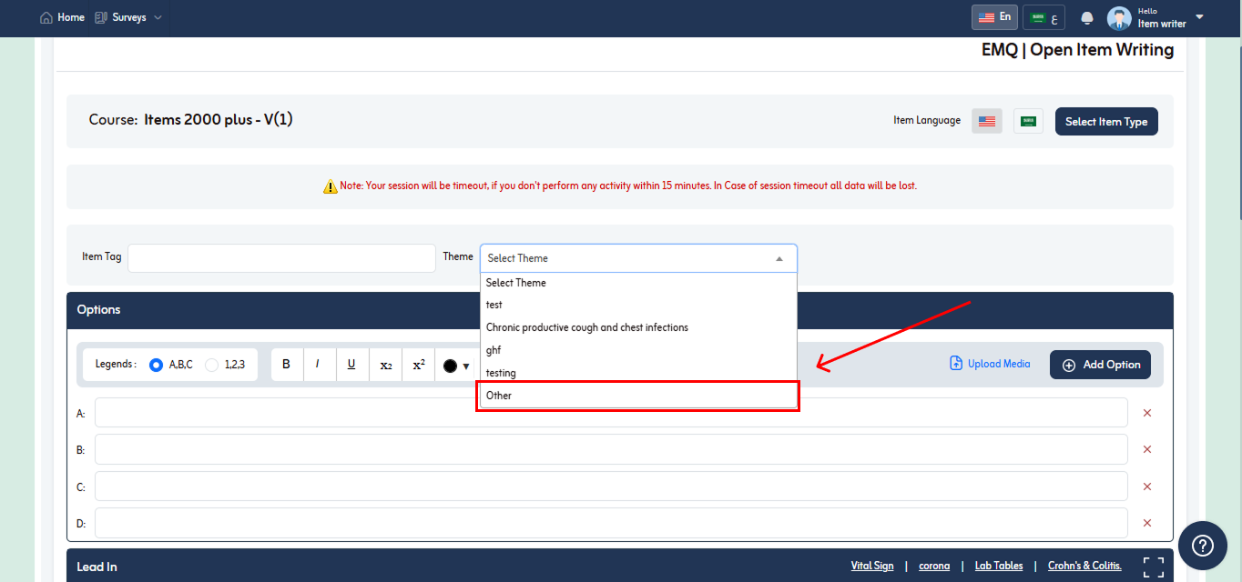This screenshot has height=582, width=1242.
Task: Apply subscript formatting
Action: click(x=385, y=365)
